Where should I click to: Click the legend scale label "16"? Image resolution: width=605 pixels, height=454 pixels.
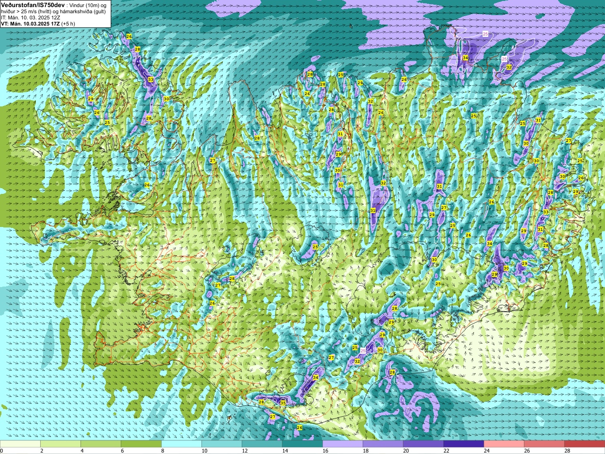(x=325, y=451)
